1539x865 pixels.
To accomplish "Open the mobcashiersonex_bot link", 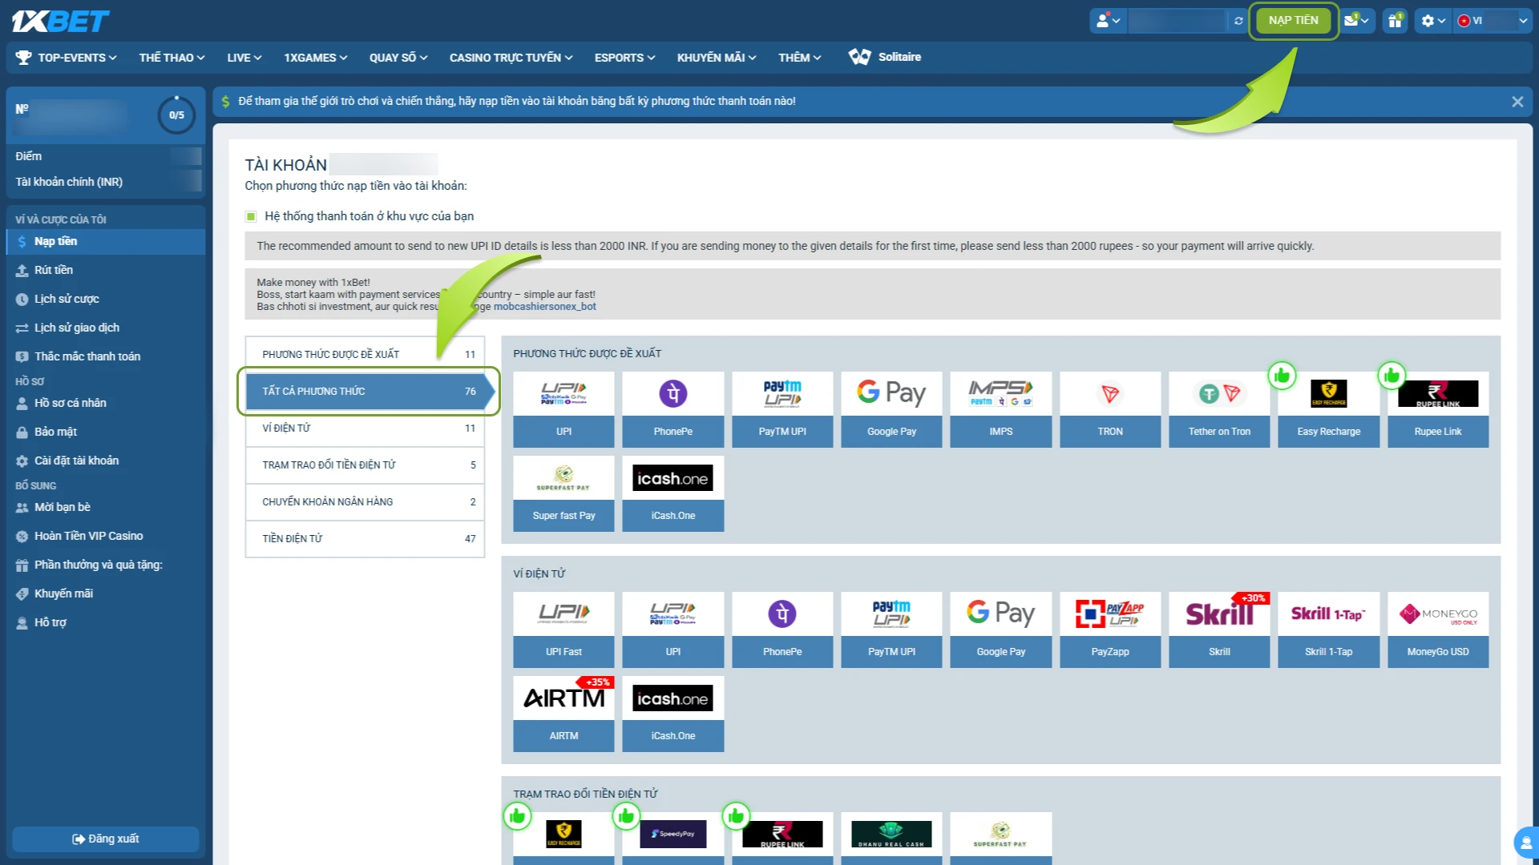I will pos(544,307).
